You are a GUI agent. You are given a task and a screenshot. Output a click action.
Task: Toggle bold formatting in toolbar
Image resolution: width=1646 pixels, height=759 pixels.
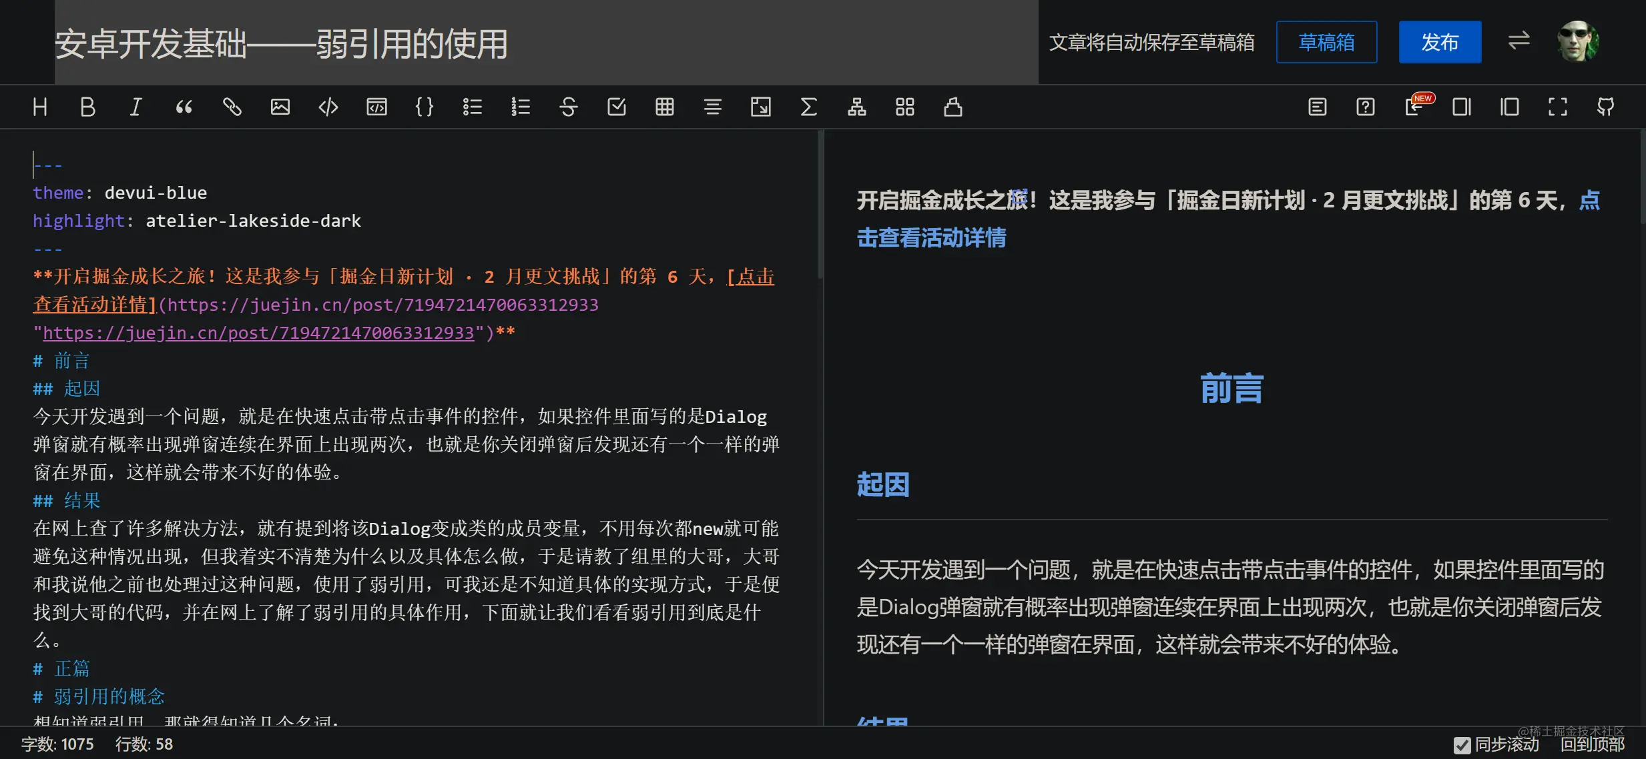pos(87,107)
